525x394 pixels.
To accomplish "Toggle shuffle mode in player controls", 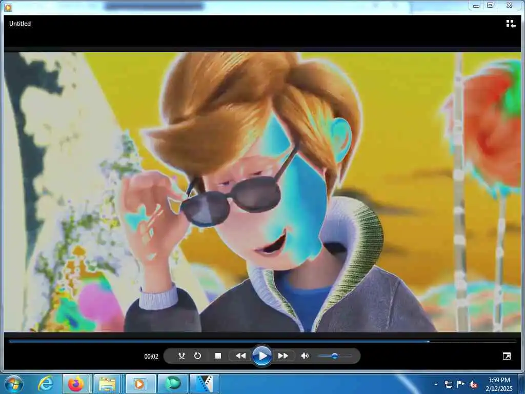I will (181, 356).
